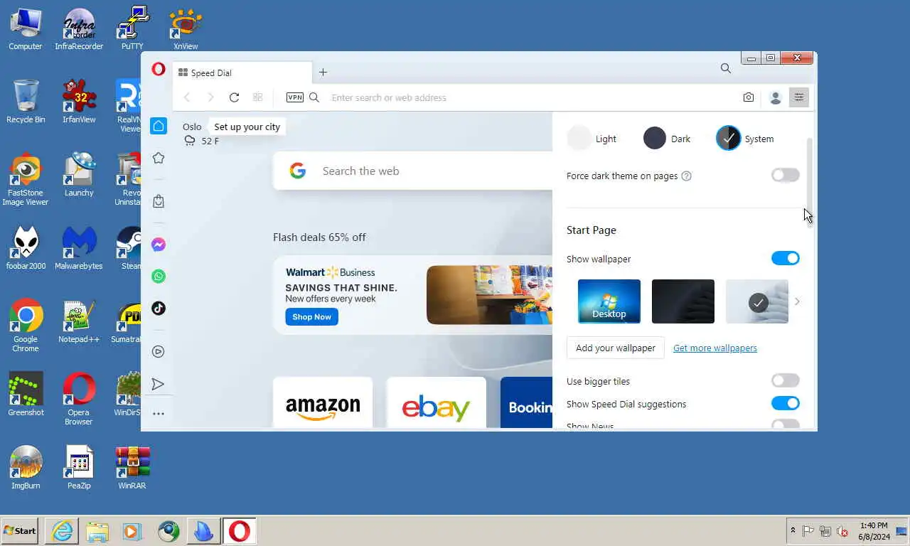Open the Shopping bag icon in sidebar
This screenshot has height=546, width=910.
click(159, 201)
